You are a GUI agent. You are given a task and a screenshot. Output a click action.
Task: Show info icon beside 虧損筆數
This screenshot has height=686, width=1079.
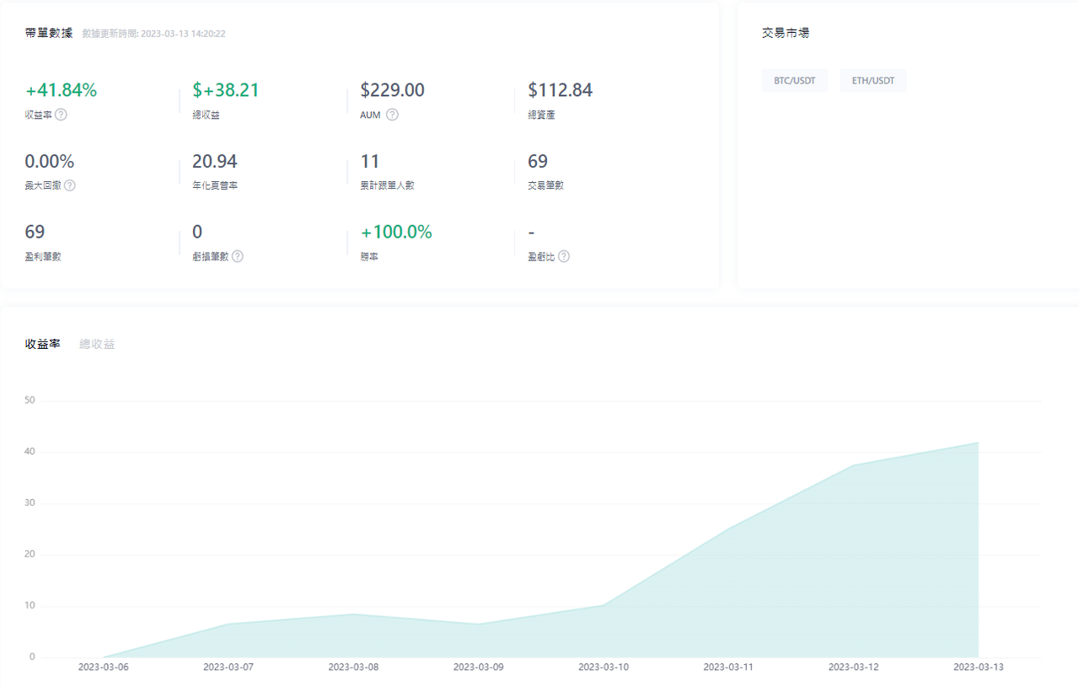coord(238,256)
